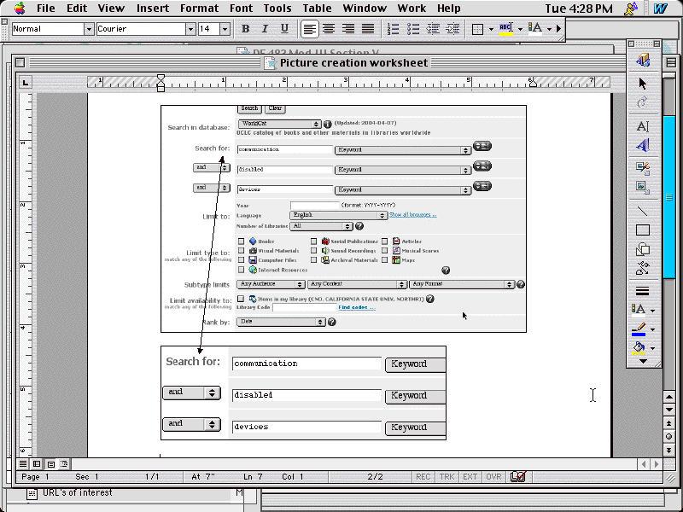This screenshot has height=512, width=683.
Task: Open the Fill Color dropdown arrow
Action: coord(652,348)
